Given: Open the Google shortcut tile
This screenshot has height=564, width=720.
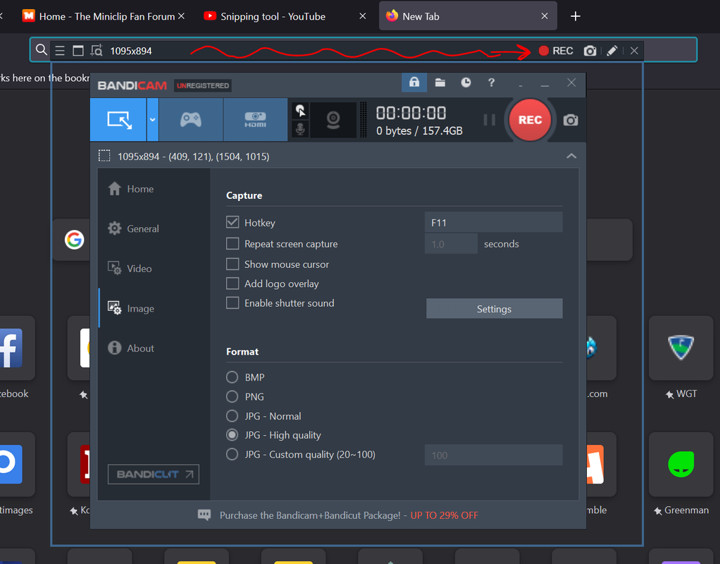Looking at the screenshot, I should pyautogui.click(x=74, y=240).
